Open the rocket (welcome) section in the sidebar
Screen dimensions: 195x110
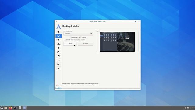click(58, 32)
